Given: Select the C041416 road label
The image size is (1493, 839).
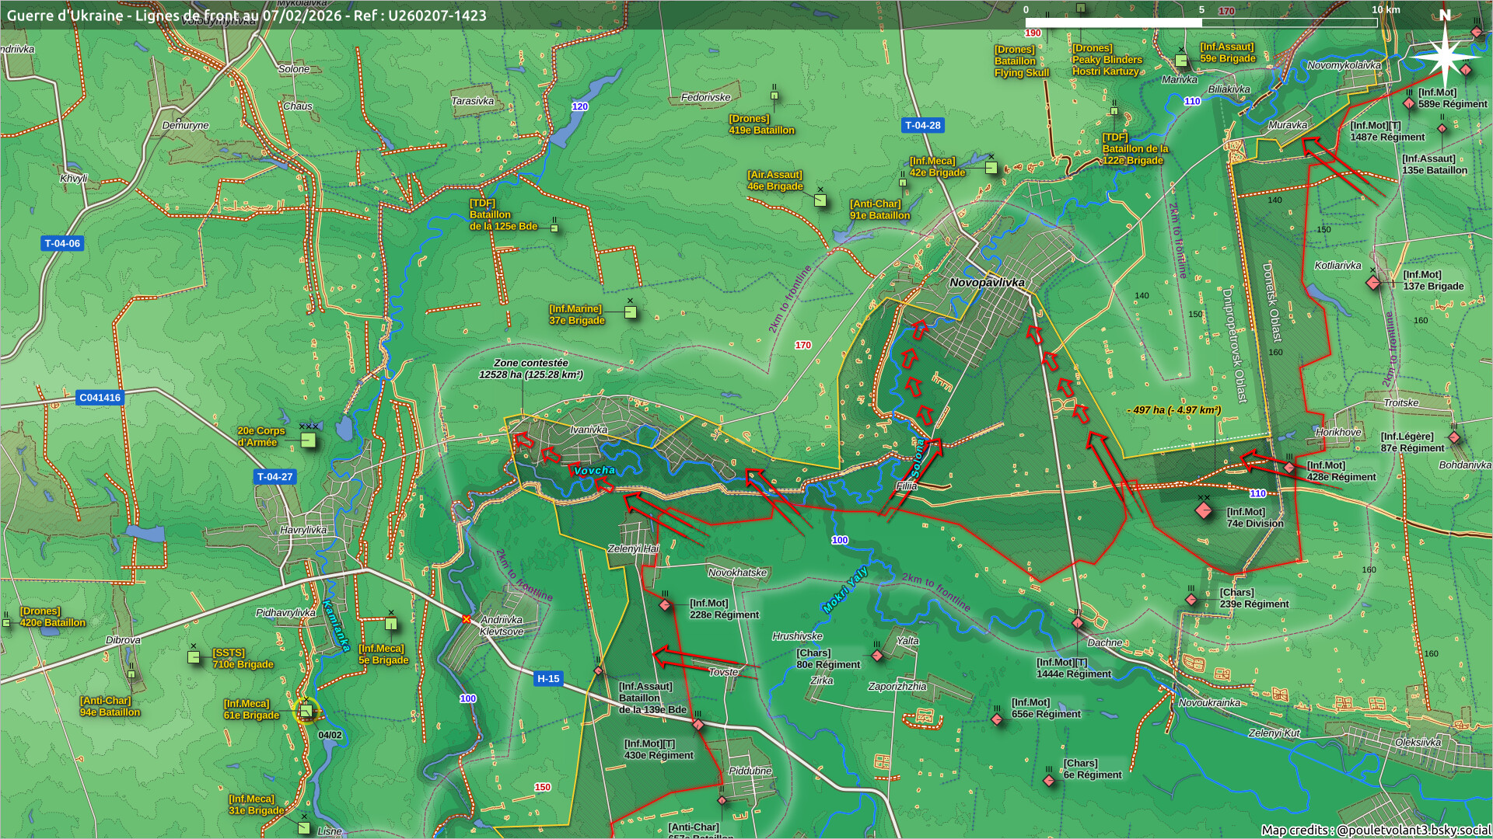Looking at the screenshot, I should pos(100,398).
